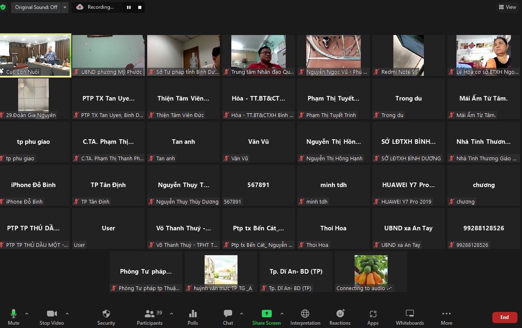Open the Reactions emoji icon

click(340, 314)
